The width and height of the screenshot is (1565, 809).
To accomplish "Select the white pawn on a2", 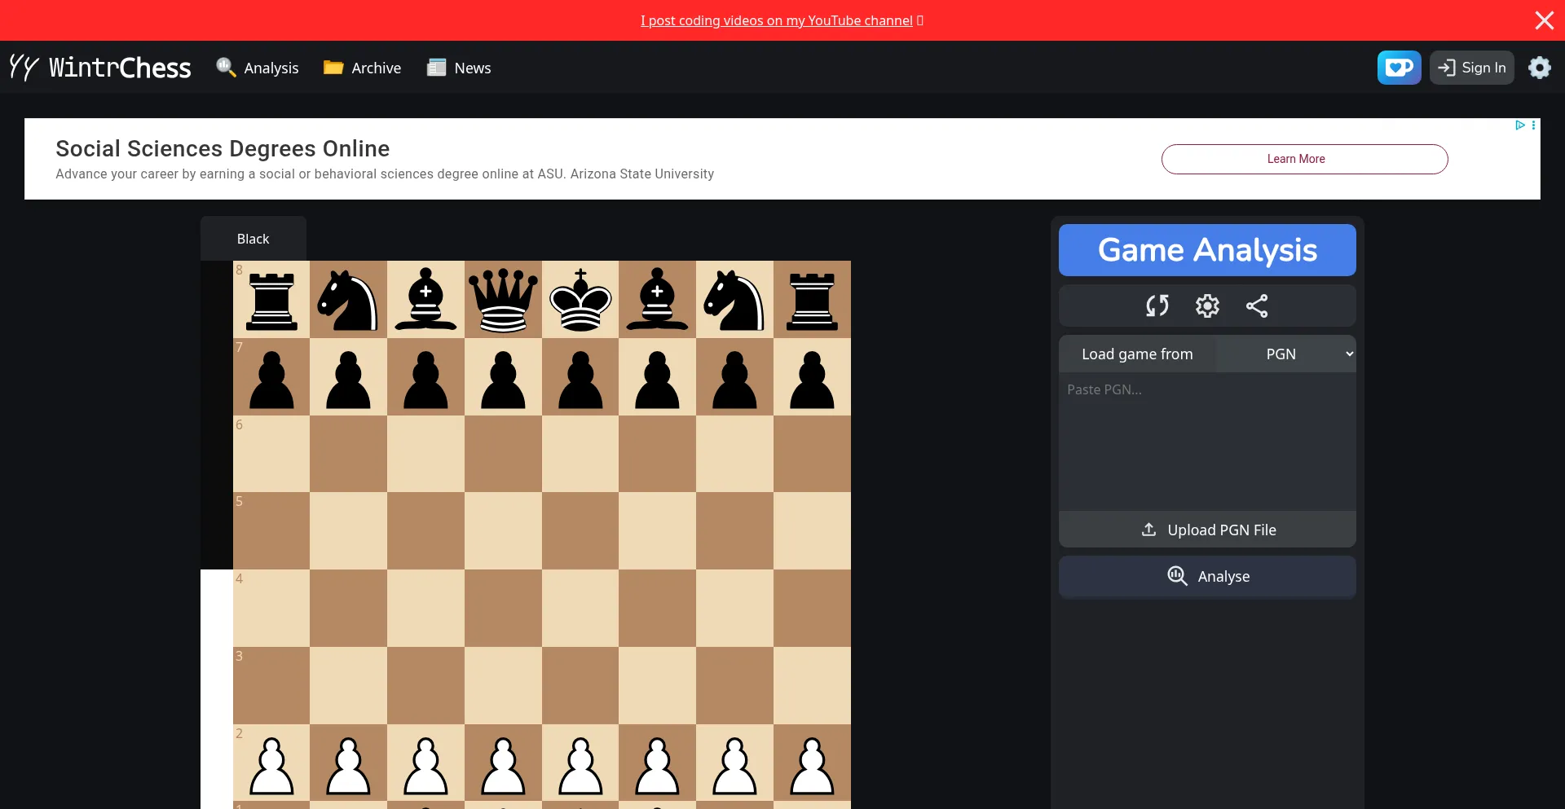I will tap(271, 763).
